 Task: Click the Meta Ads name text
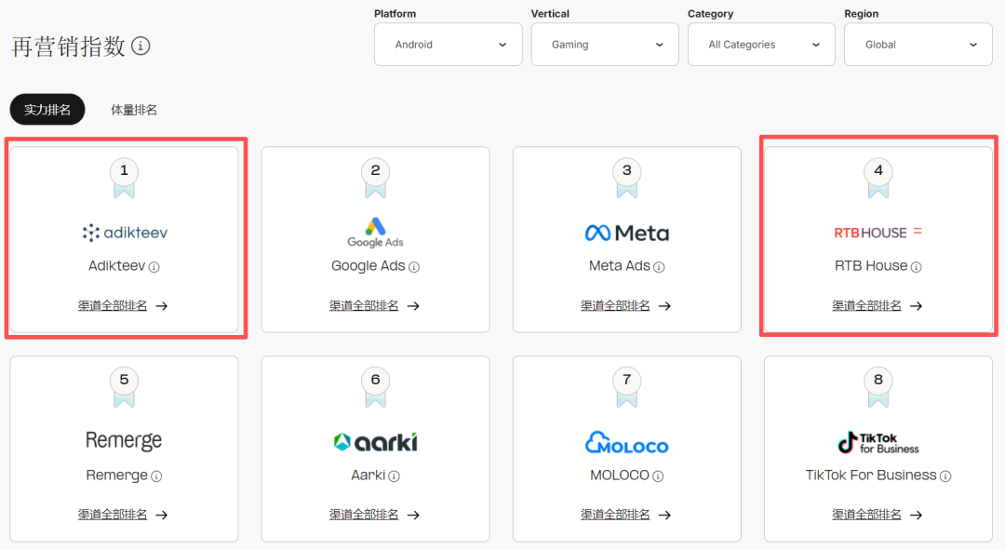coord(619,266)
